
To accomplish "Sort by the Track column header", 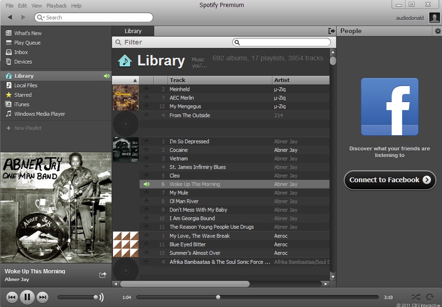I will (x=220, y=80).
